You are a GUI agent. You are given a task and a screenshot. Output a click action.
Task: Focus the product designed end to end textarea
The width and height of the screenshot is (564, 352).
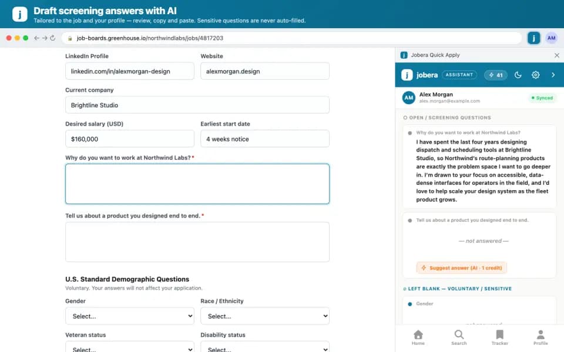pos(197,242)
